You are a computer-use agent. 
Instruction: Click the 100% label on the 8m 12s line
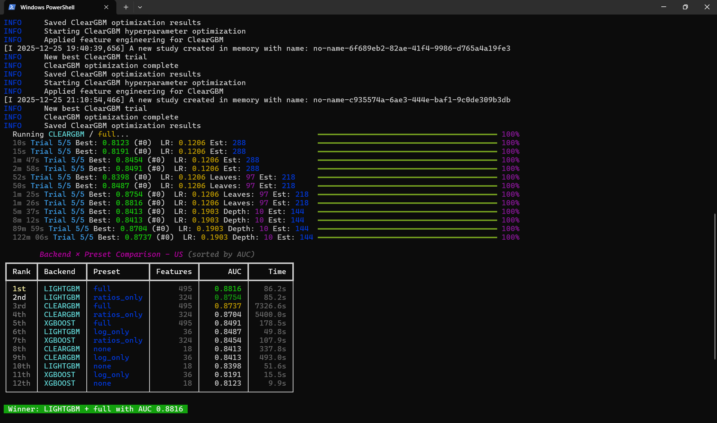[x=510, y=220]
